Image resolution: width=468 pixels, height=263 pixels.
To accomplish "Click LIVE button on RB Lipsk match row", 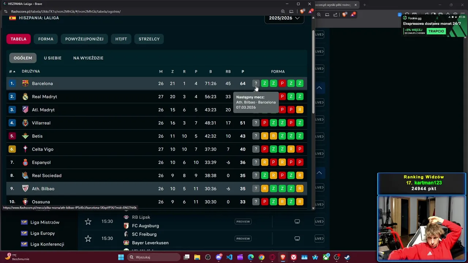I will [319, 221].
